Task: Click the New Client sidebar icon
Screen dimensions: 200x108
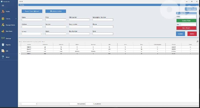Action: 3,31
